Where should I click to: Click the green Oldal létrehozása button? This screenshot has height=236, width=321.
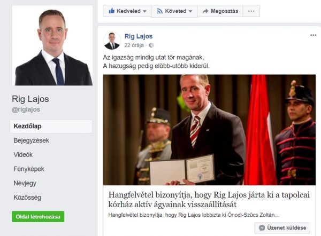[38, 217]
